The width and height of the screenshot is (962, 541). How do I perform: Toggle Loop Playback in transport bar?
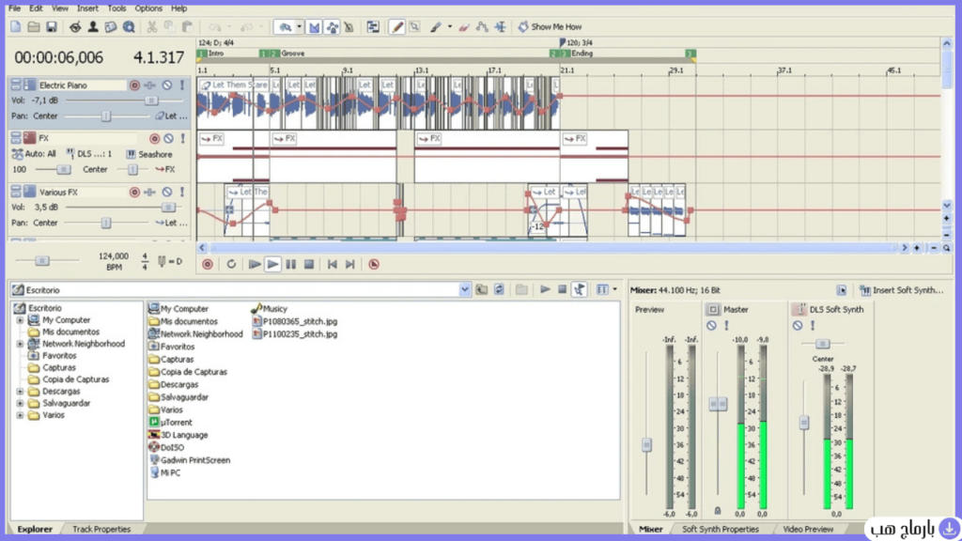click(231, 264)
